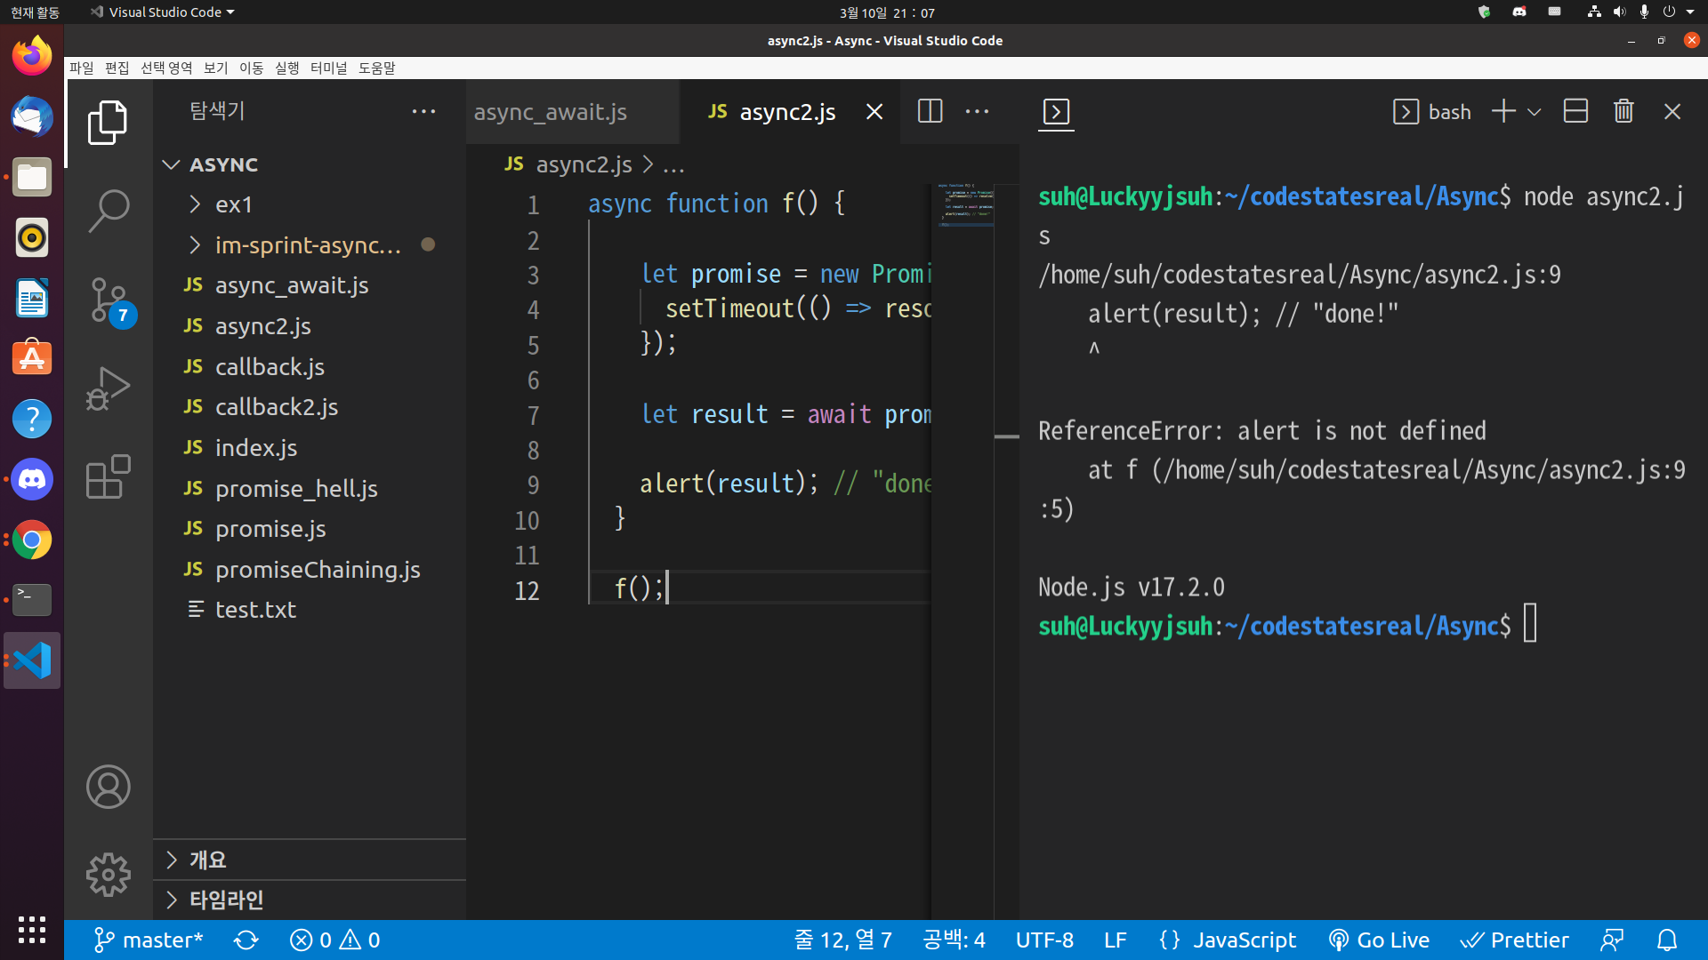This screenshot has width=1708, height=960.
Task: Open the 터미널 menu
Action: [x=328, y=68]
